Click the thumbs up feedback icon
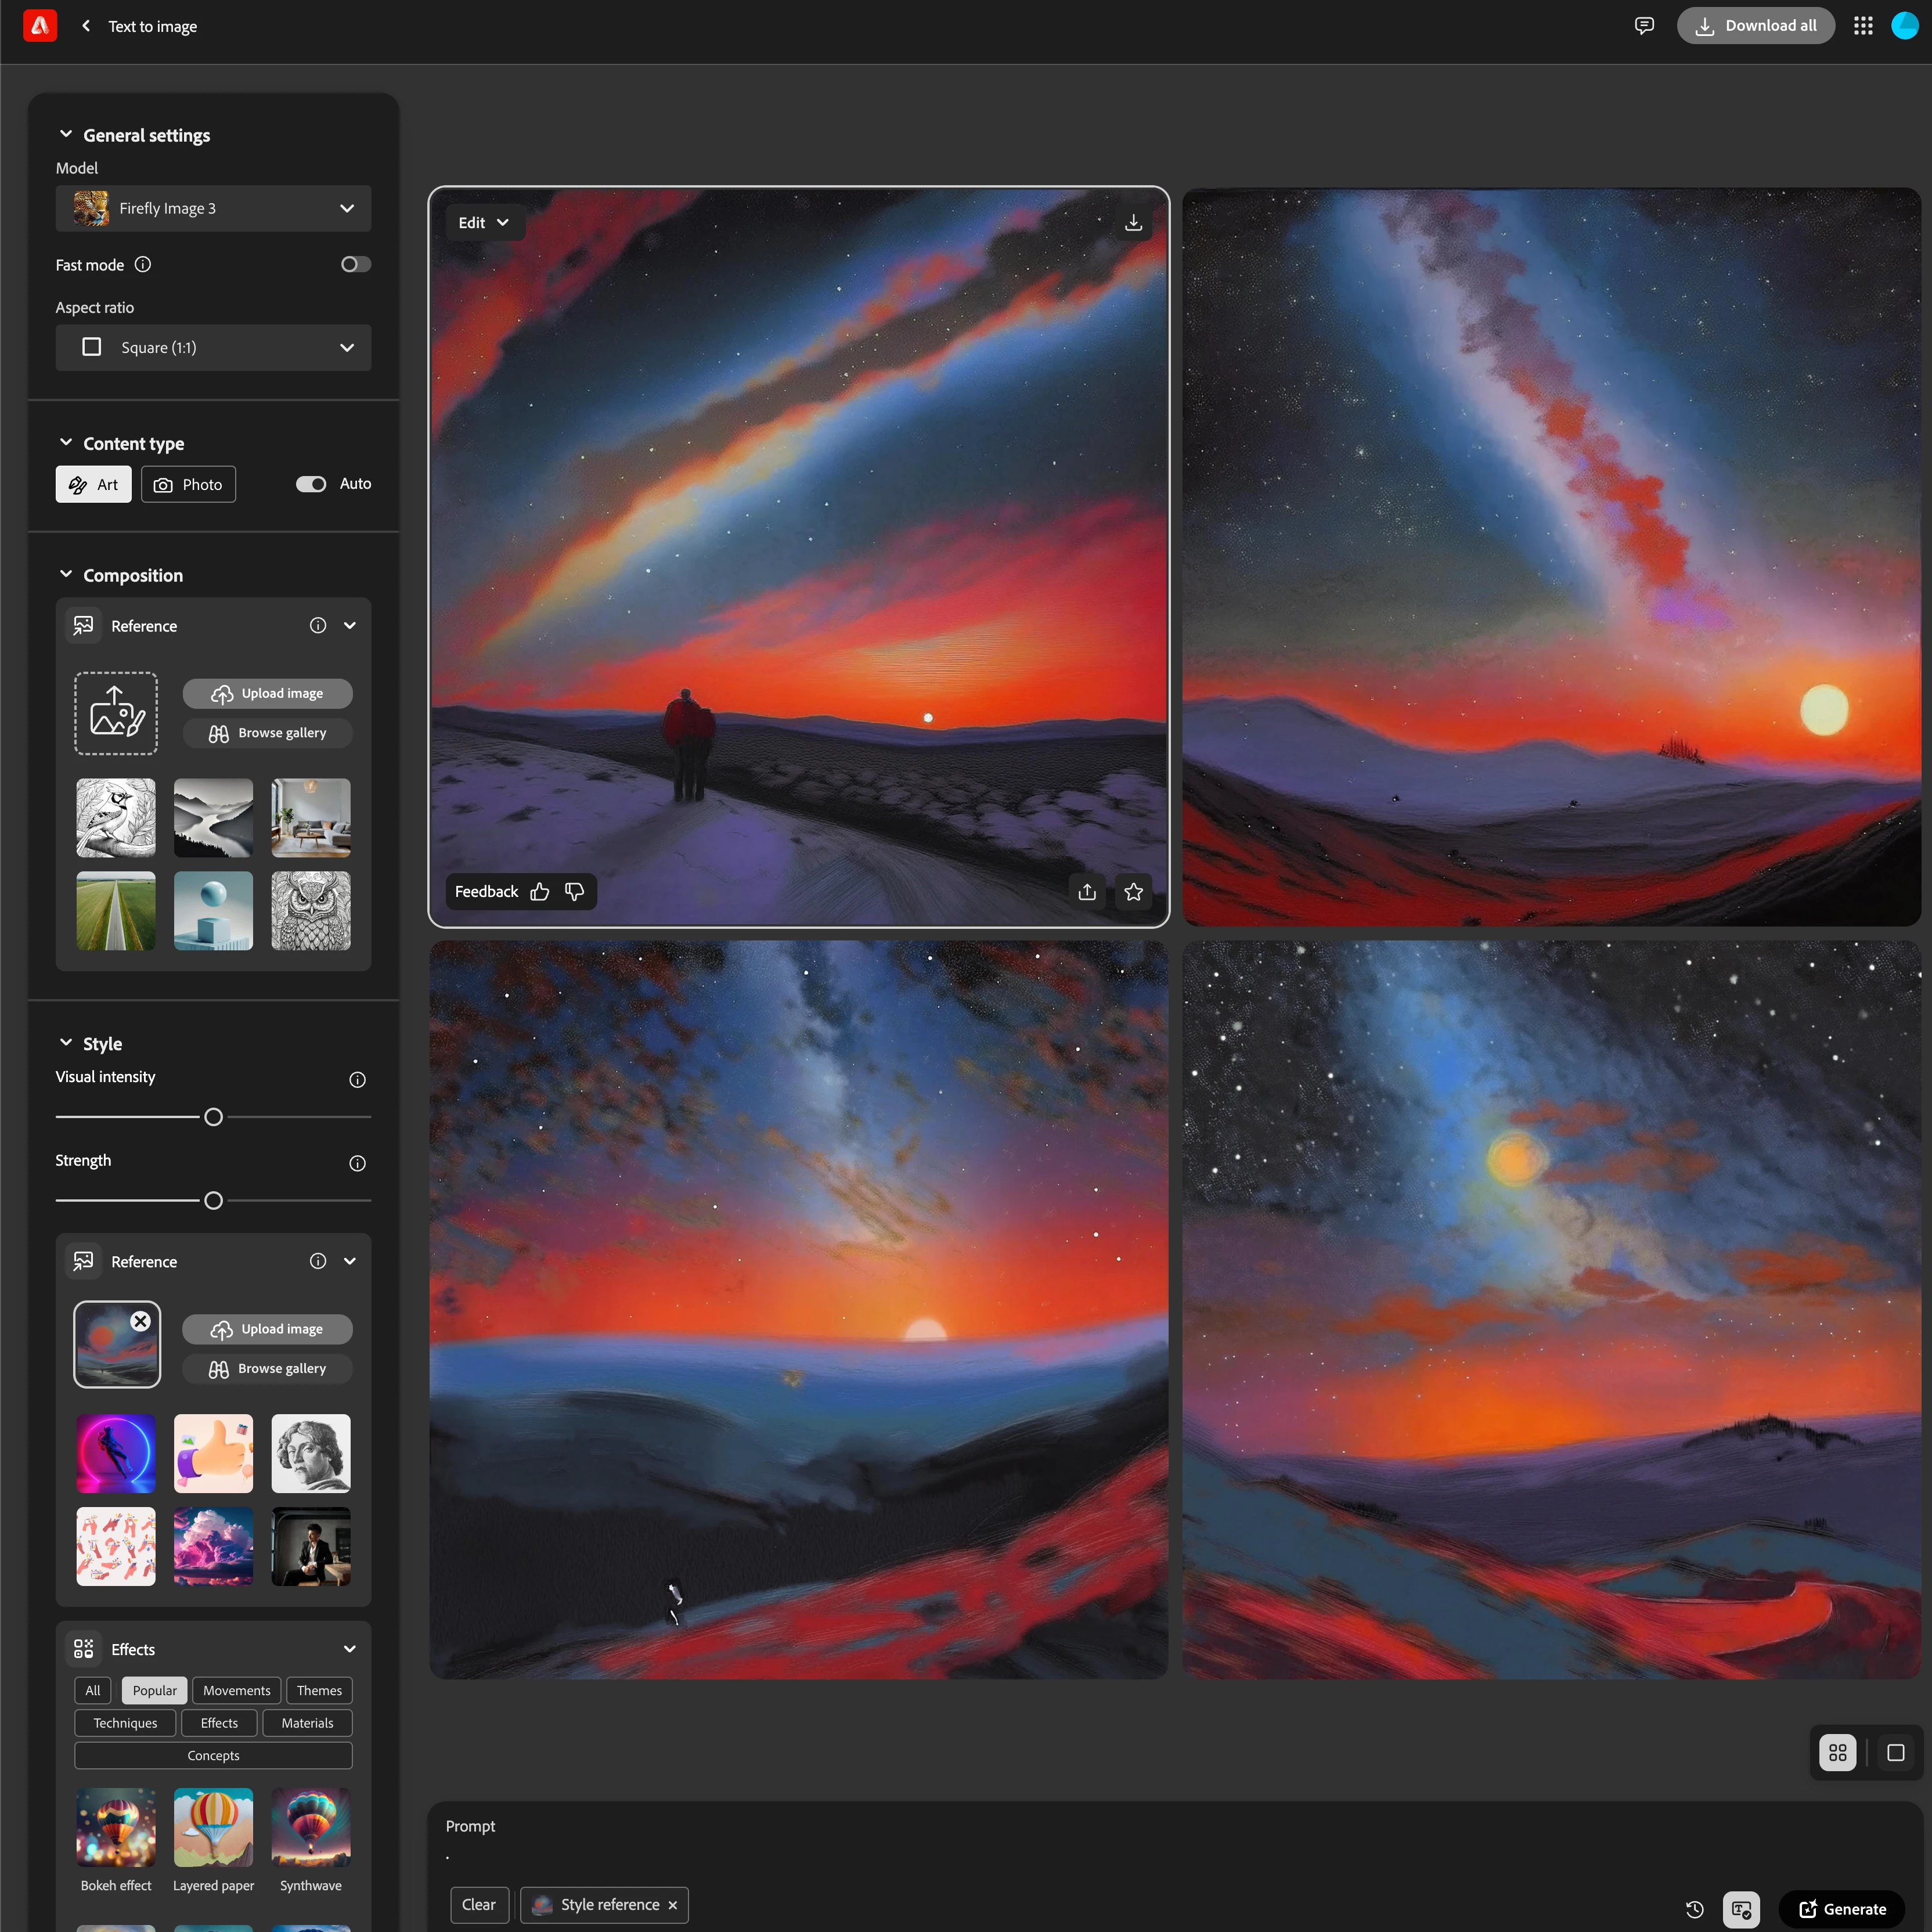 540,892
